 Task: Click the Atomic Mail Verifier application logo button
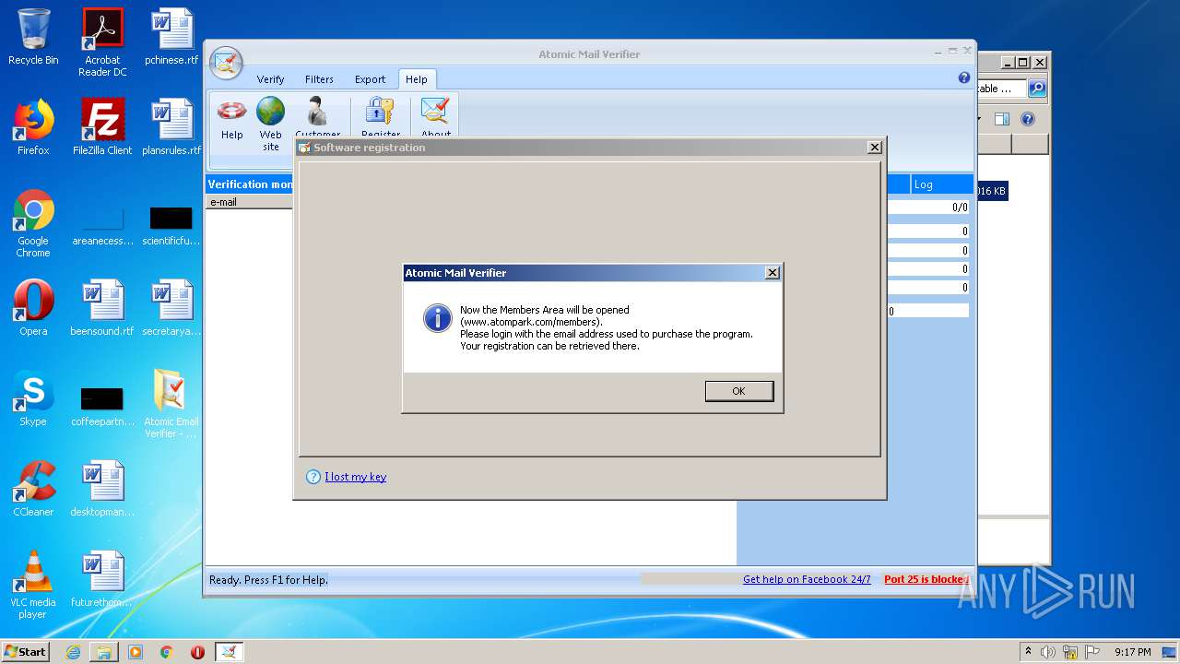[226, 63]
